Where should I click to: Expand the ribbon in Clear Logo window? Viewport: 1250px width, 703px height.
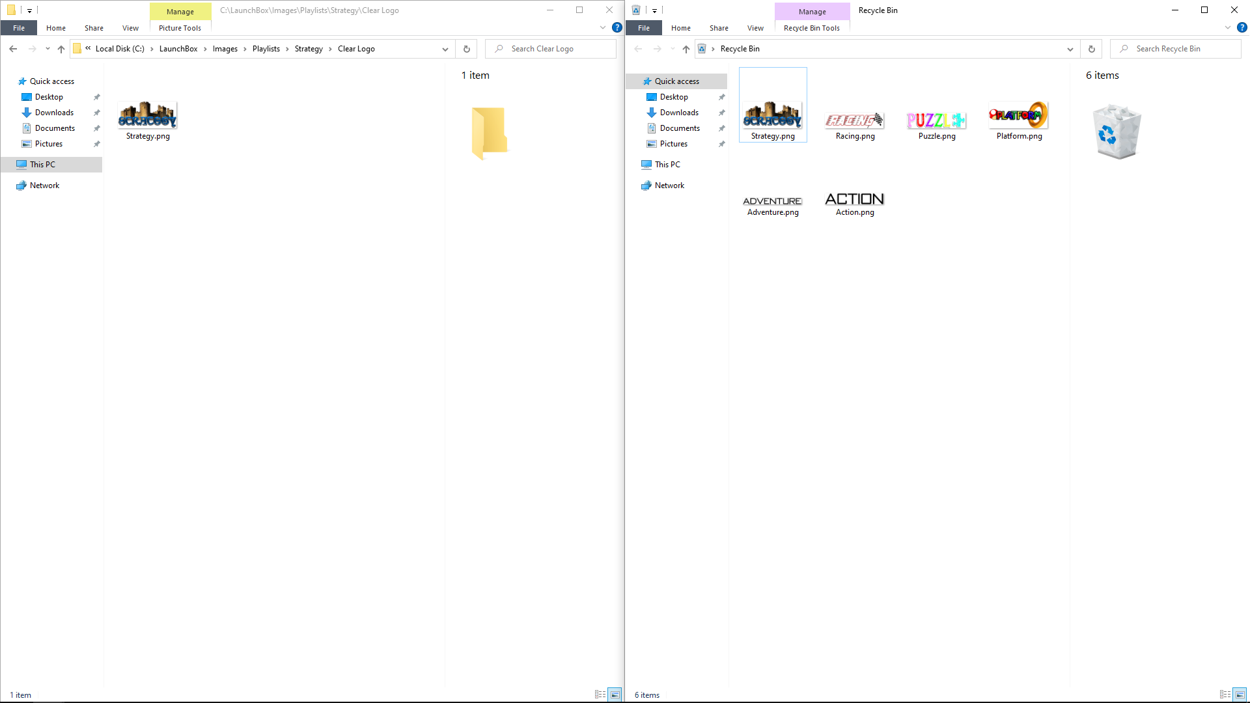pos(603,27)
